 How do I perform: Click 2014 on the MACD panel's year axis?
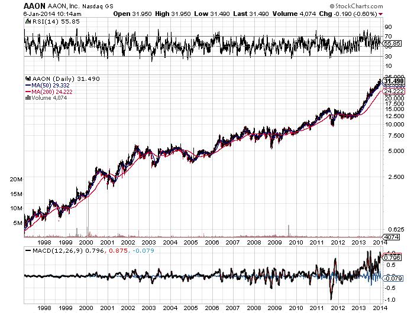coord(380,308)
